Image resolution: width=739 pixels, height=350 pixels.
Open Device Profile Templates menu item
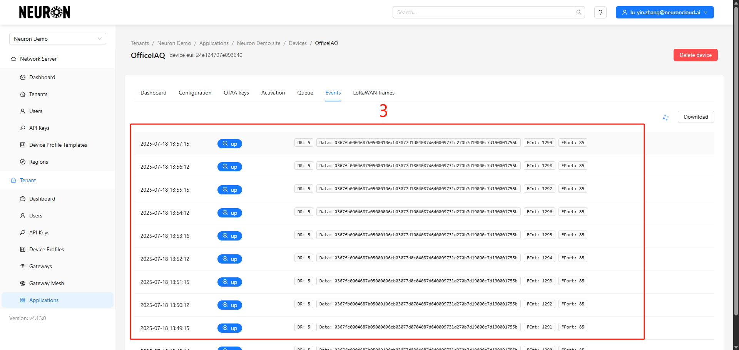click(58, 145)
